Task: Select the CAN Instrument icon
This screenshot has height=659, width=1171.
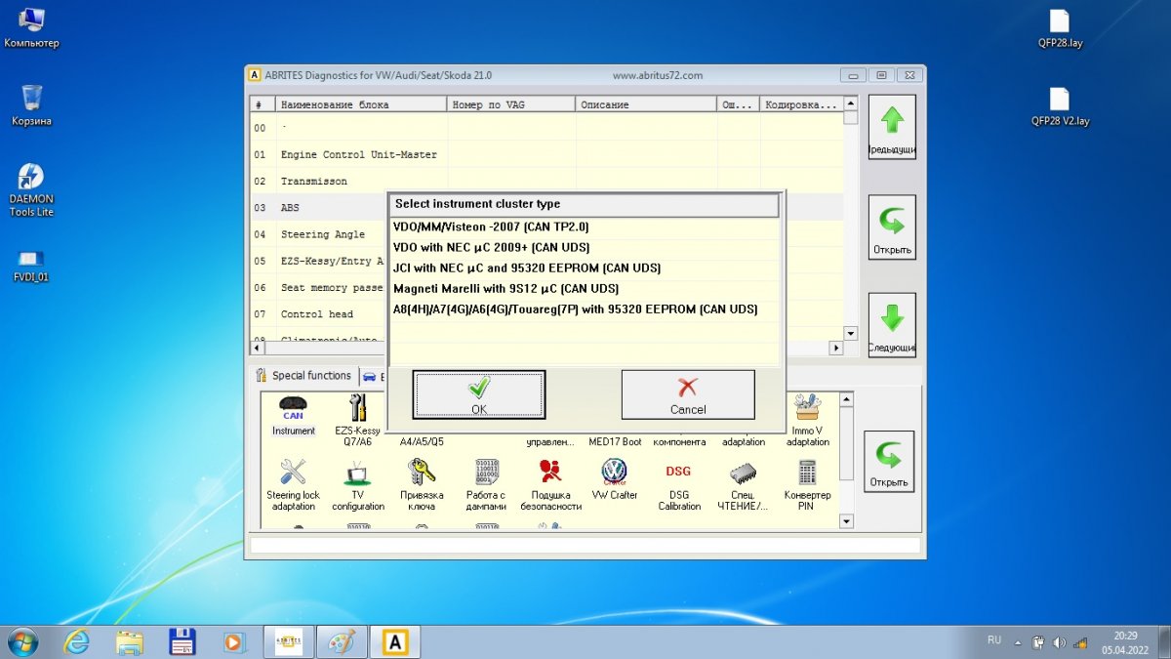Action: pyautogui.click(x=293, y=415)
